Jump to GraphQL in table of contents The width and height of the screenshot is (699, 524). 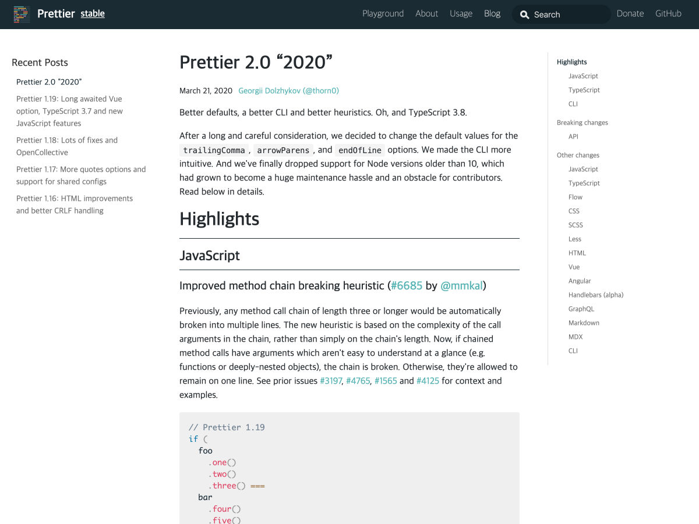(x=581, y=309)
